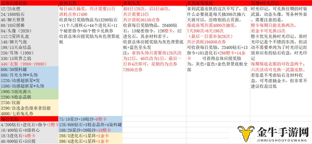Click the red line 7天398次+6天198次
This screenshot has height=144, width=312.
coord(205,31)
